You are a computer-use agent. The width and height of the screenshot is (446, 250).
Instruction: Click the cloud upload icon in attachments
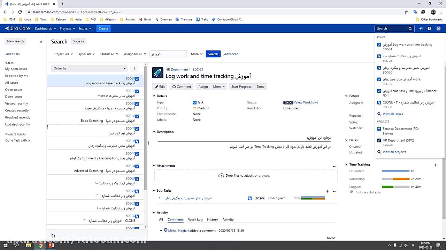221,175
